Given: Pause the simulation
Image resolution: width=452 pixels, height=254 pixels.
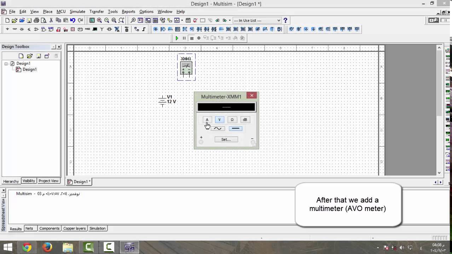Looking at the screenshot, I should (x=184, y=38).
